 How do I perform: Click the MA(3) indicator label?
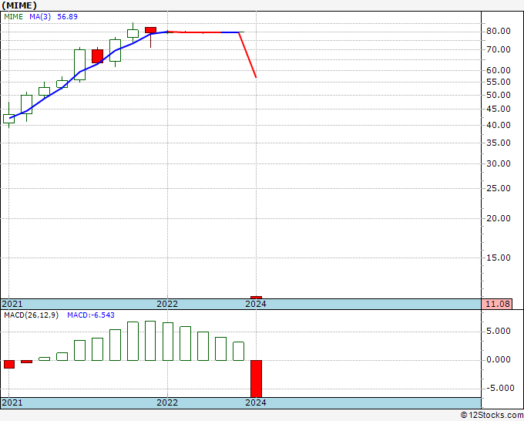click(40, 17)
